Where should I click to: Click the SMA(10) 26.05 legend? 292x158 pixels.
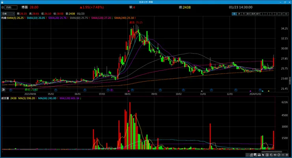[36, 18]
